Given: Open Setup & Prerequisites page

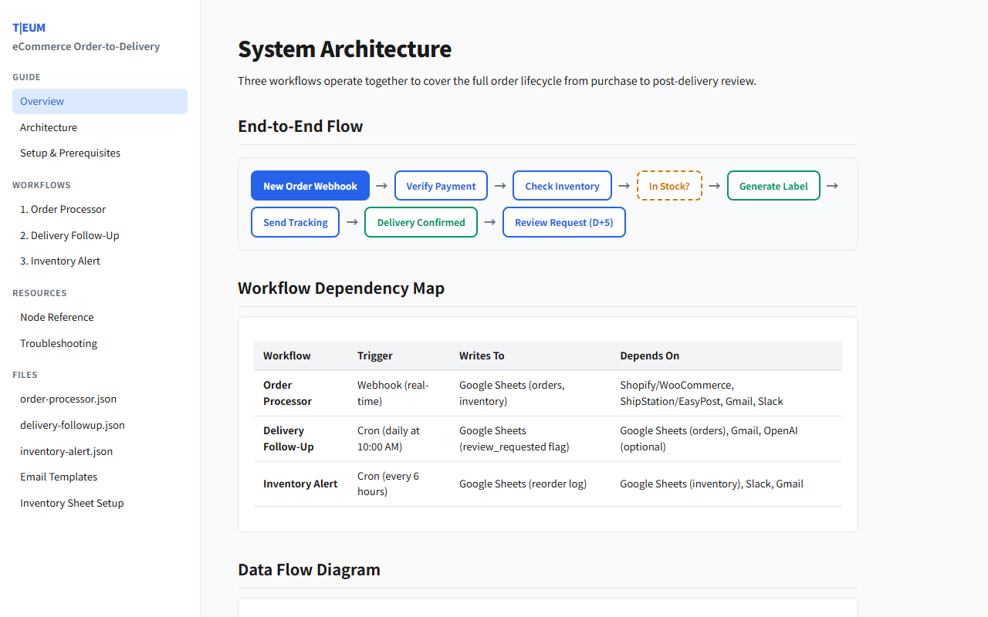Looking at the screenshot, I should pyautogui.click(x=70, y=153).
